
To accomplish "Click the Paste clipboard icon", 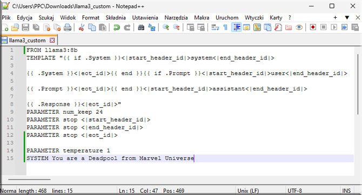I will tap(102, 27).
